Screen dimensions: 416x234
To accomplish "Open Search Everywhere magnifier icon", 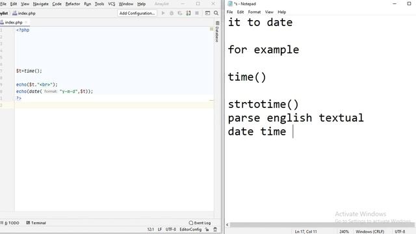I will (216, 13).
